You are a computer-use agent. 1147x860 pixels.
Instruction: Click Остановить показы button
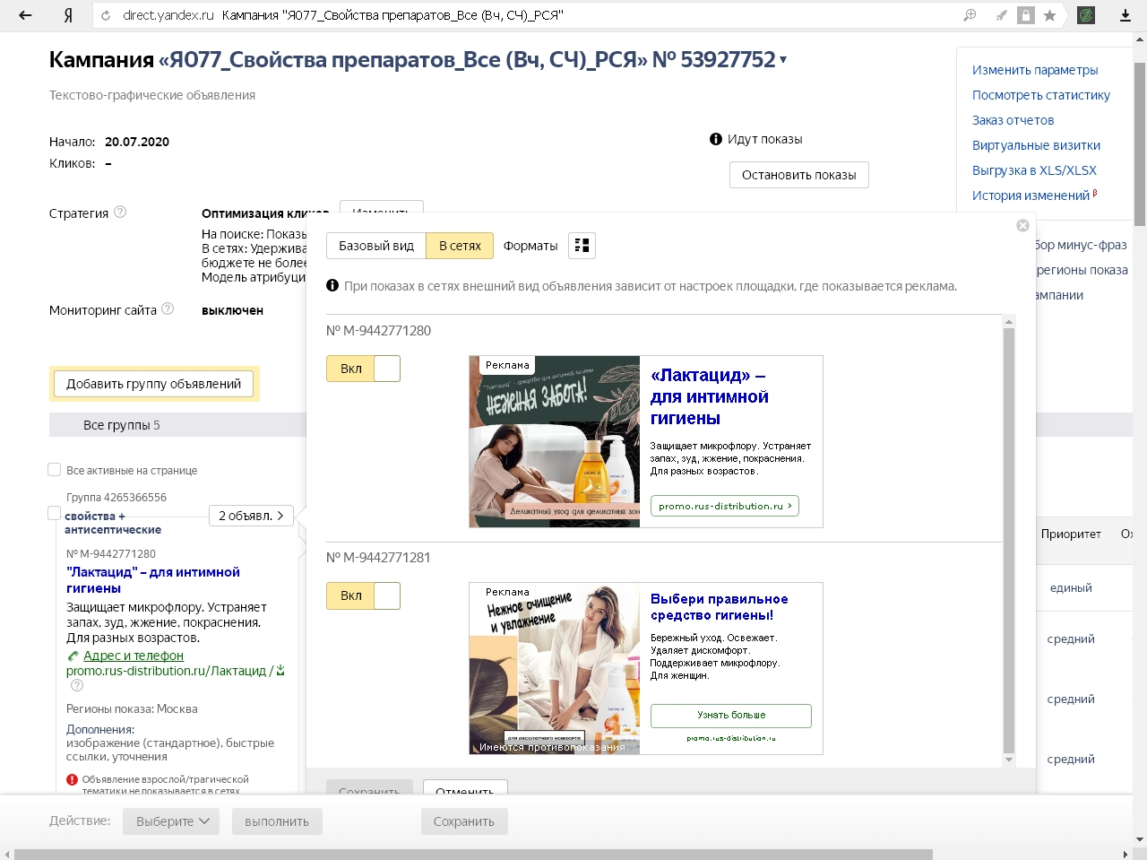(799, 175)
